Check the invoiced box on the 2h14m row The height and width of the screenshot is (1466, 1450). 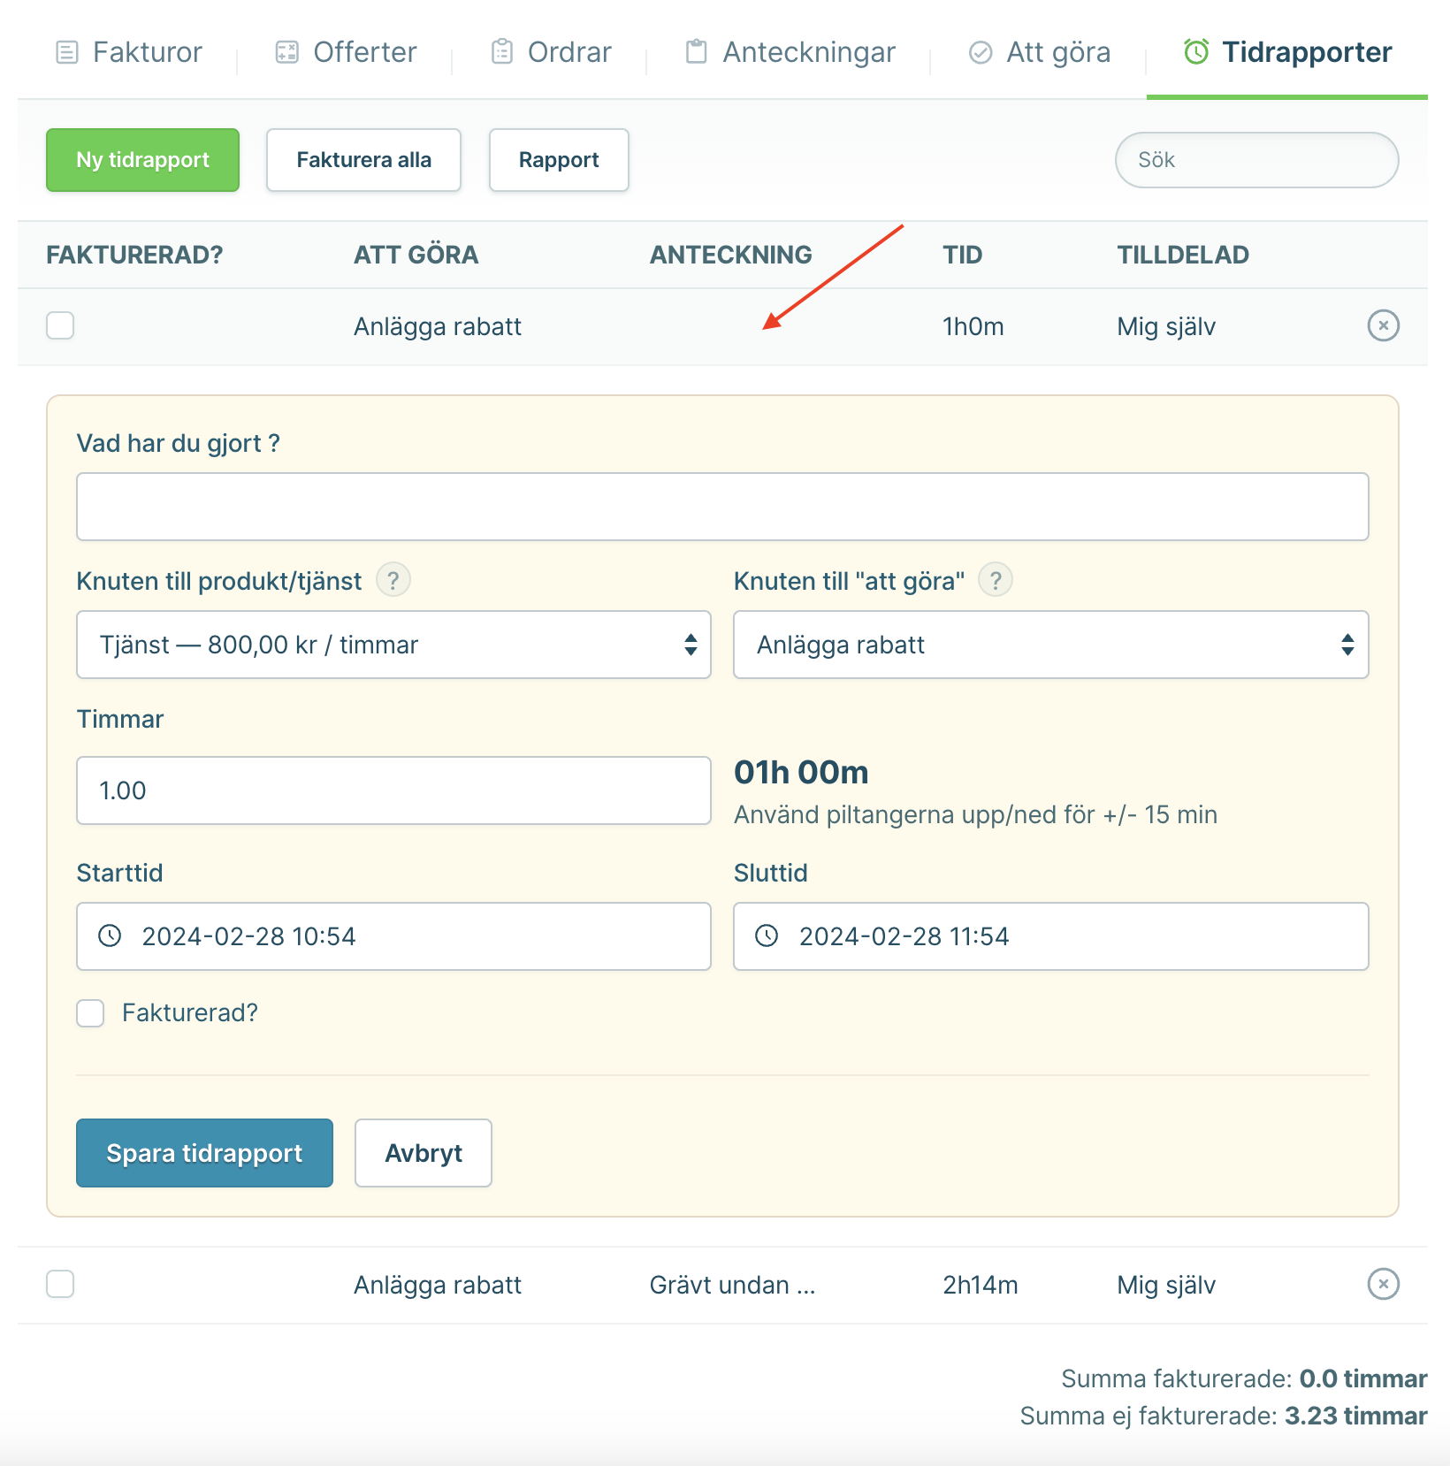click(x=60, y=1284)
